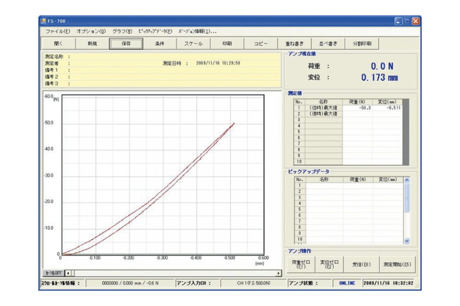The width and height of the screenshot is (460, 306).
Task: Toggle the カーソルOFF button
Action: coord(53,273)
